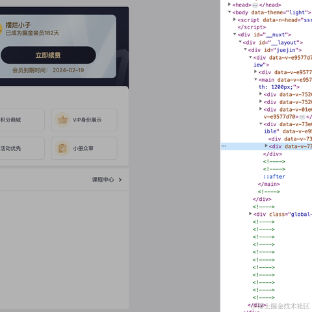
Task: Click the VIP crown icon
Action: coord(62,120)
